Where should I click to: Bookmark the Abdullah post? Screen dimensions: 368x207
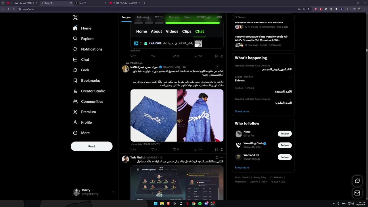(216, 56)
